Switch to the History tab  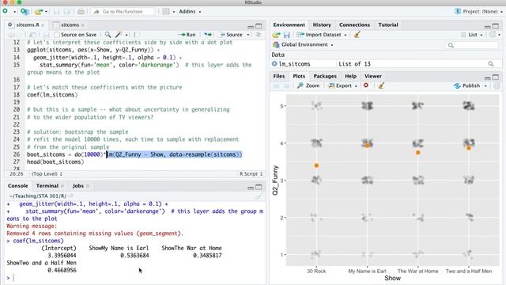[x=322, y=25]
